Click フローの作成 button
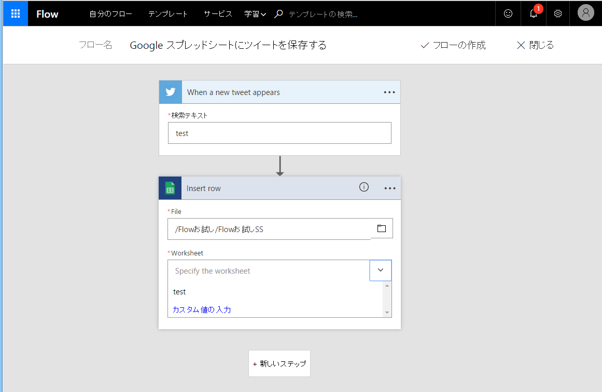The image size is (602, 392). 453,45
